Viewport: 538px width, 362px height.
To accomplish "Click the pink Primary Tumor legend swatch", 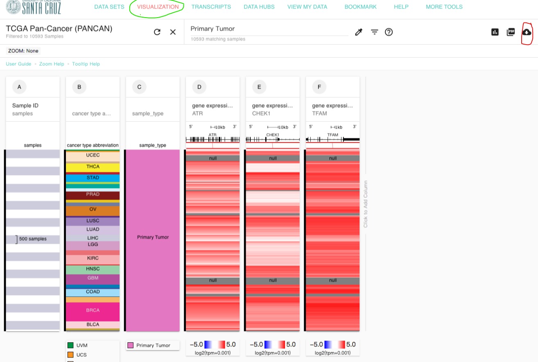I will click(131, 346).
